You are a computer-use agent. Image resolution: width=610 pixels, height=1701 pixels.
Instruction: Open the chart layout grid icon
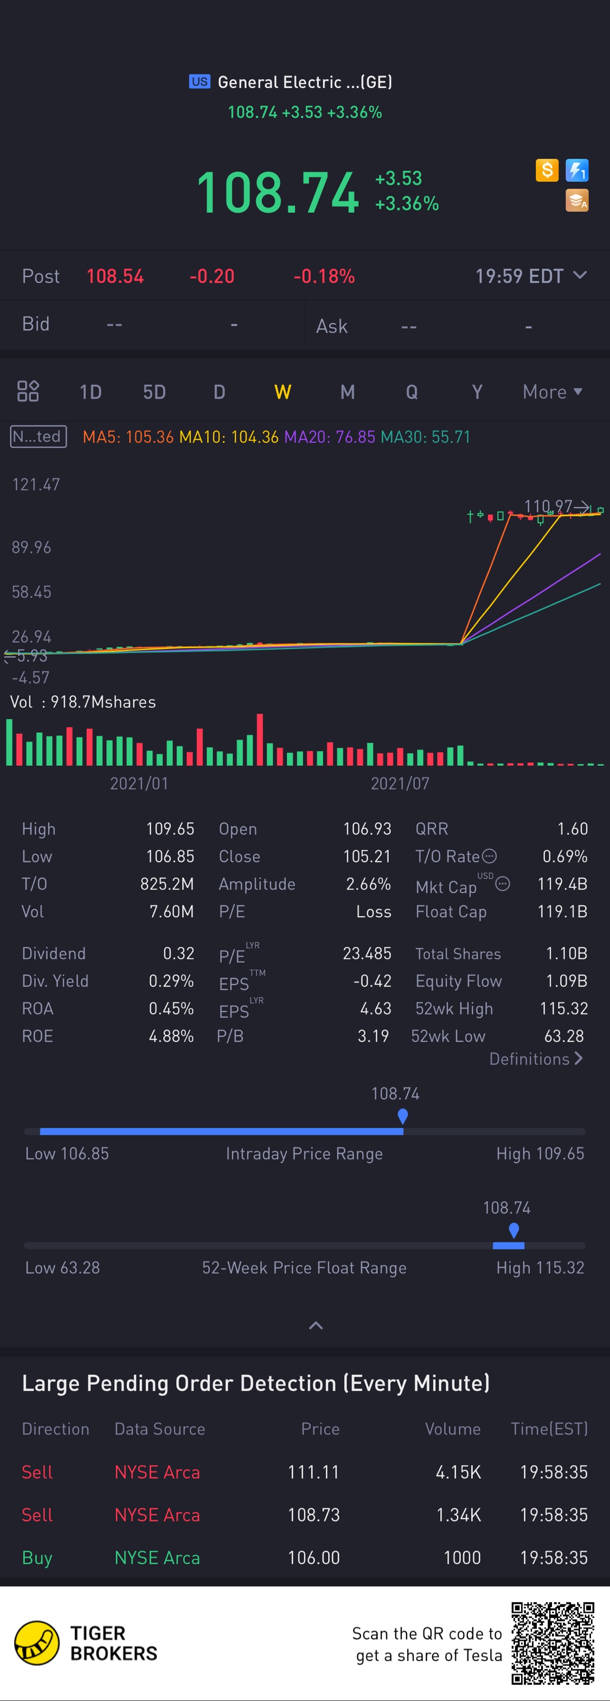pyautogui.click(x=28, y=391)
